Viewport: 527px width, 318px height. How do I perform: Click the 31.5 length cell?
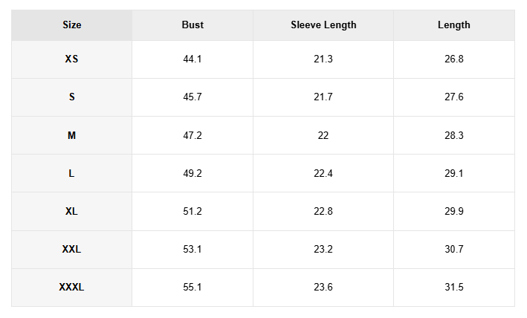pos(454,287)
